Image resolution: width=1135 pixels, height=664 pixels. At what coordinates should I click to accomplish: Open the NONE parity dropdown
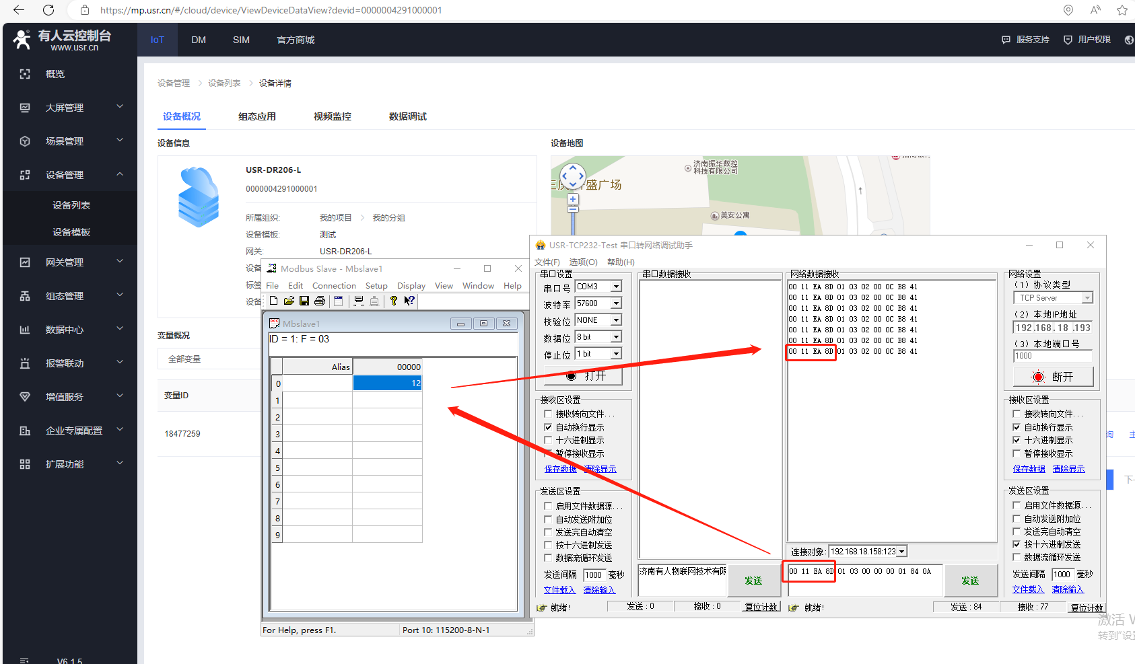point(616,320)
